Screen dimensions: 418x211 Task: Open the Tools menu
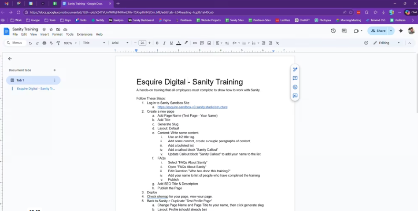[70, 34]
